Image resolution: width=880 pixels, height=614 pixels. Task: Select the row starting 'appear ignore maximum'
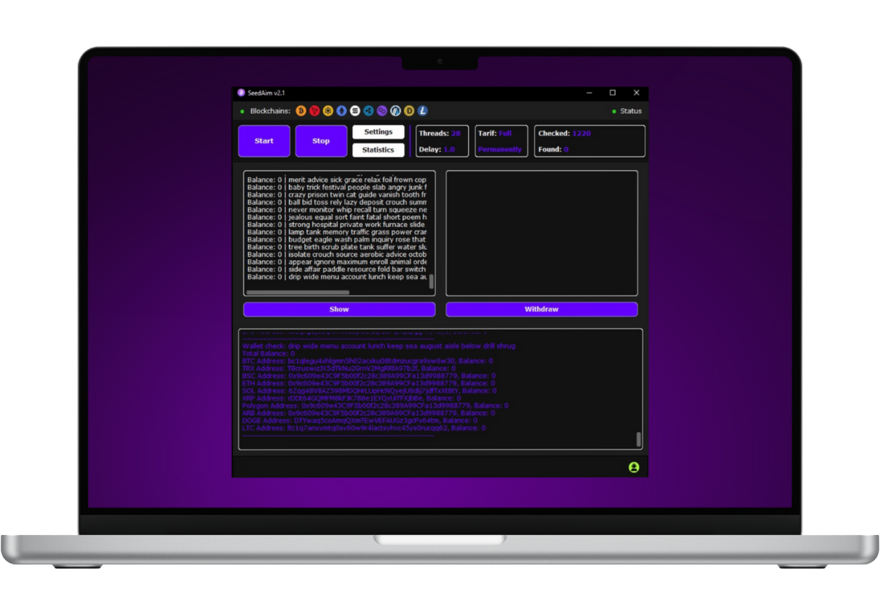337,262
